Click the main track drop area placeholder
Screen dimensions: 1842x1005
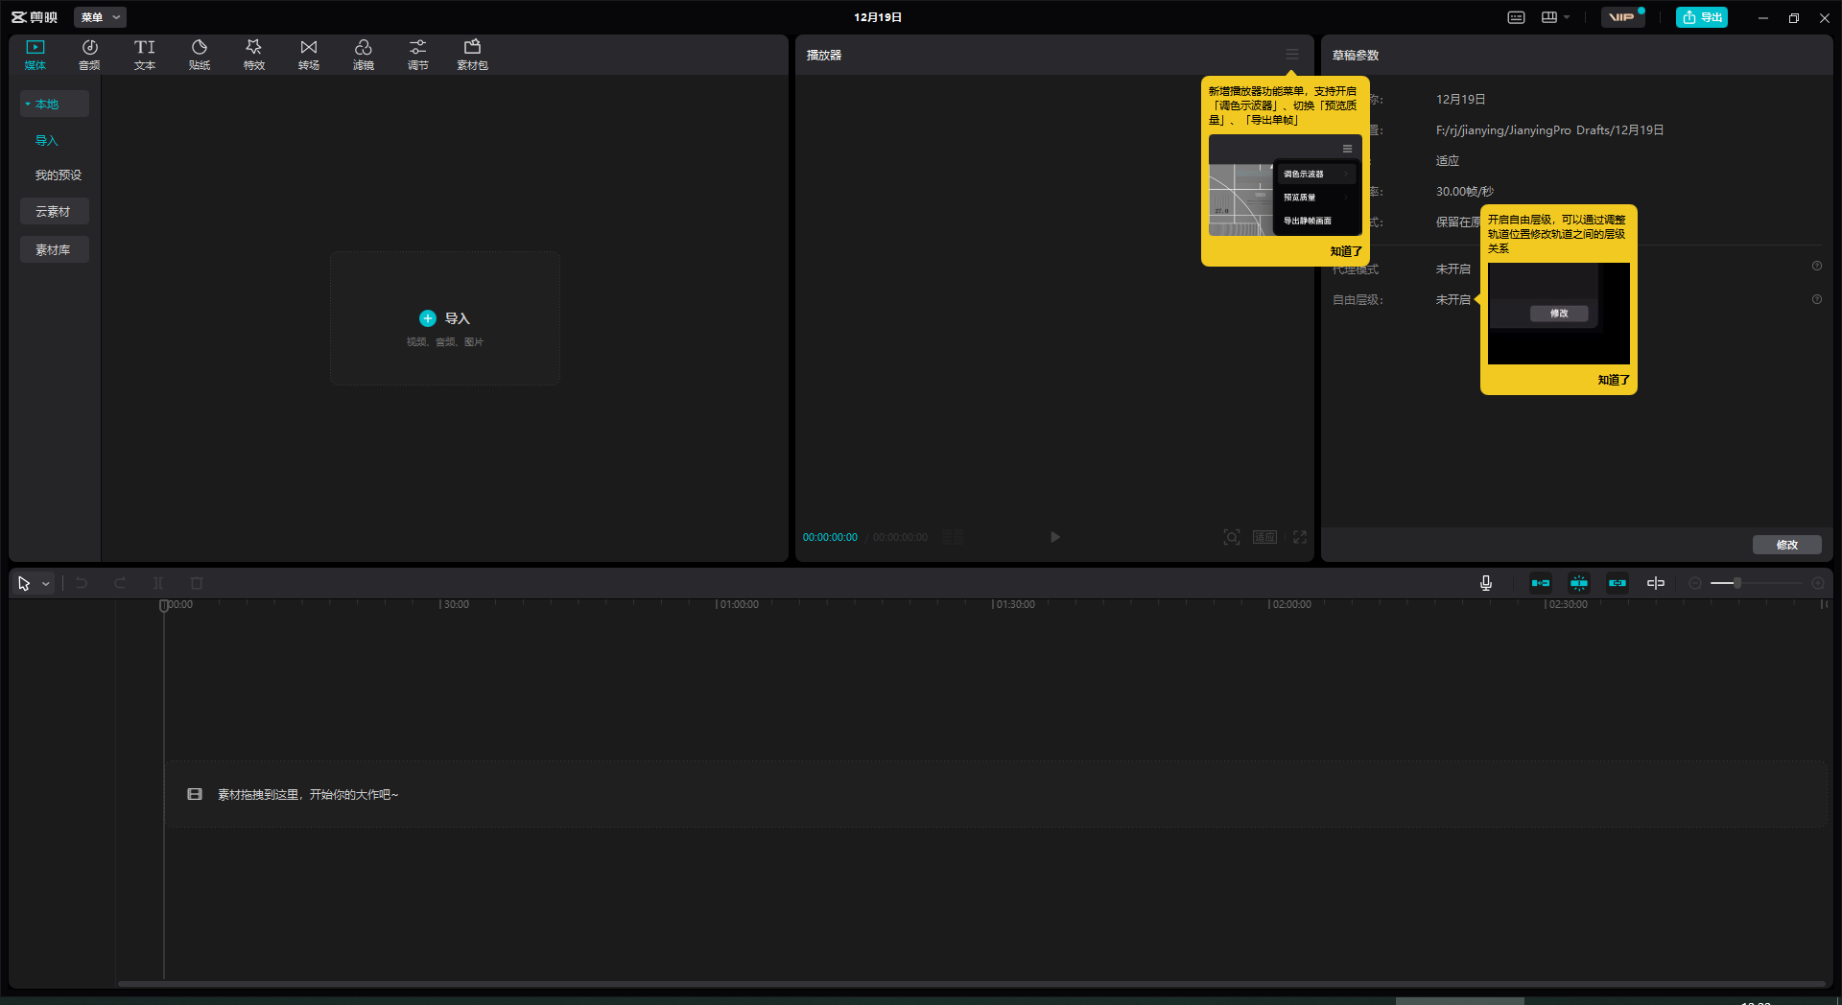(x=996, y=794)
